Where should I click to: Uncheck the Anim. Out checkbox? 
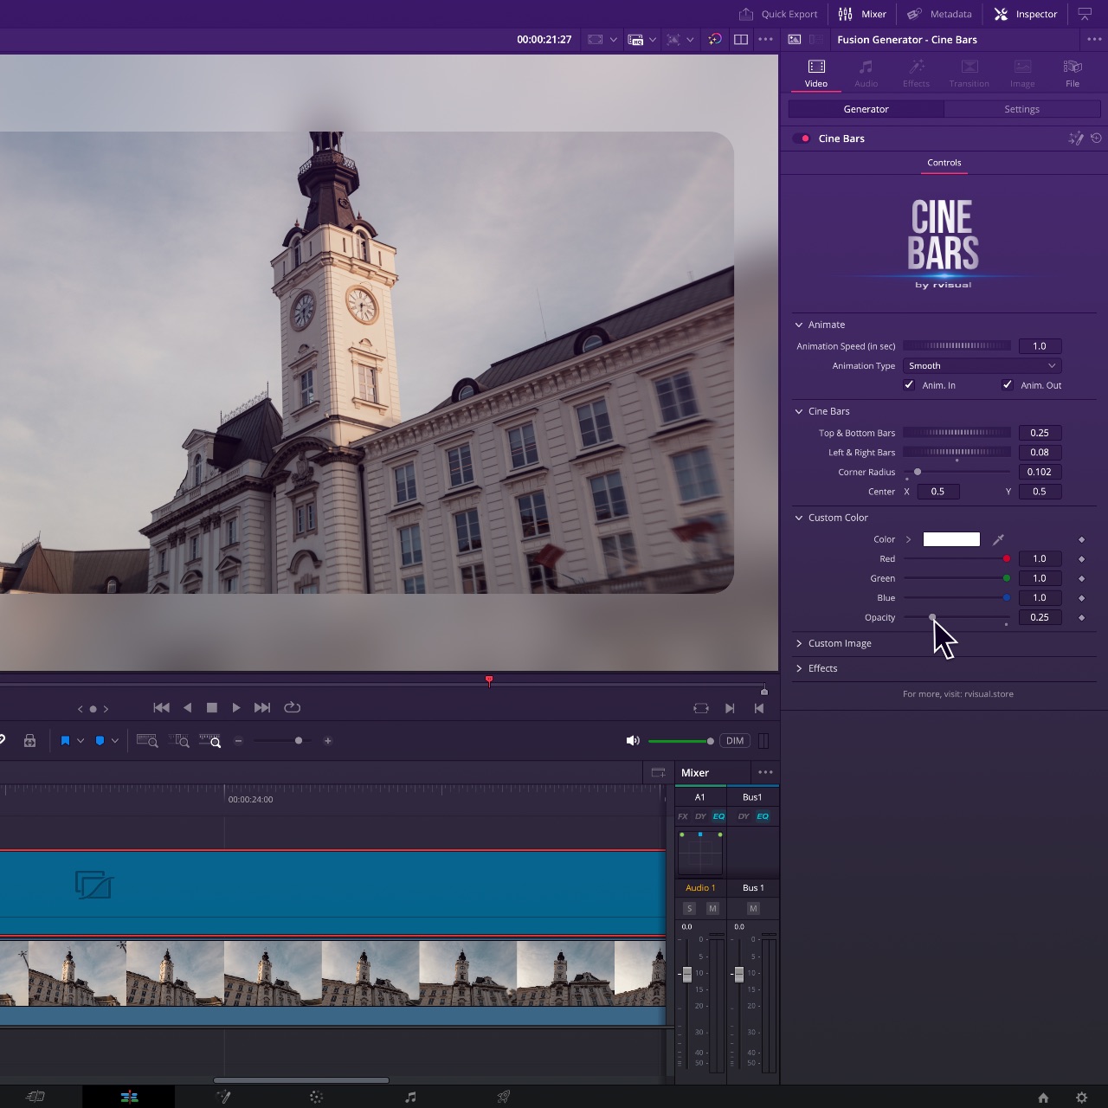[x=1008, y=385]
